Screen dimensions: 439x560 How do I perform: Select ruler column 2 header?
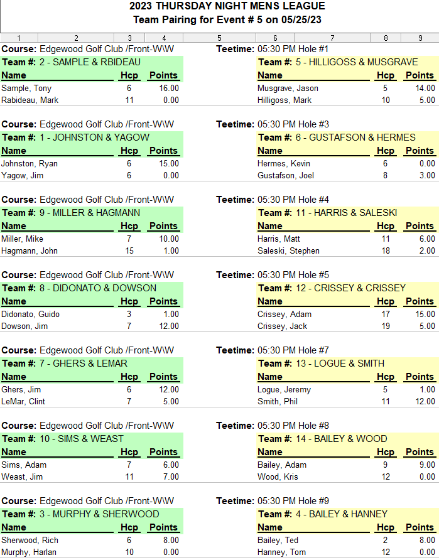coord(76,38)
